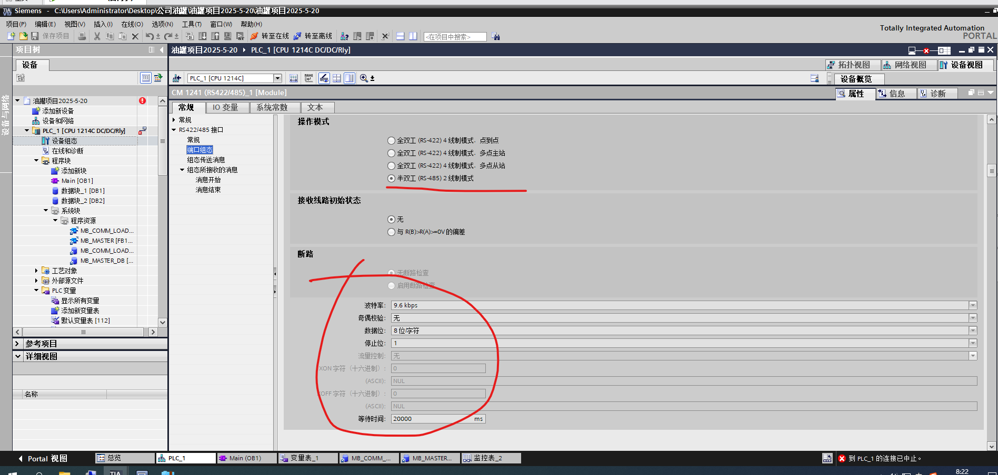Open the 奇偶校验 dropdown

pos(972,317)
